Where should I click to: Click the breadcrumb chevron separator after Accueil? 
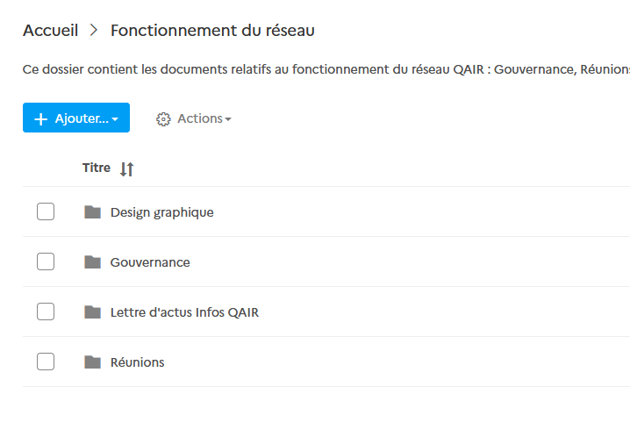click(94, 31)
